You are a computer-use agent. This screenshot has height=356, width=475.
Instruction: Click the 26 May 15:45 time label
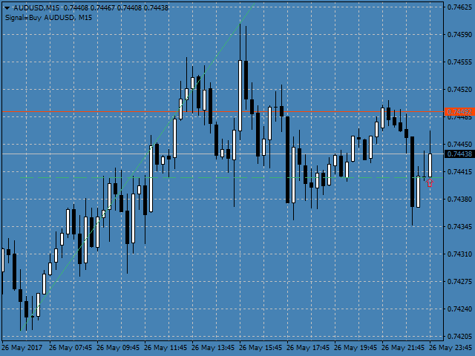pos(261,347)
